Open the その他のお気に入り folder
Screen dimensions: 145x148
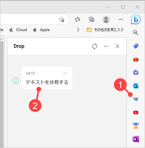coord(105,30)
